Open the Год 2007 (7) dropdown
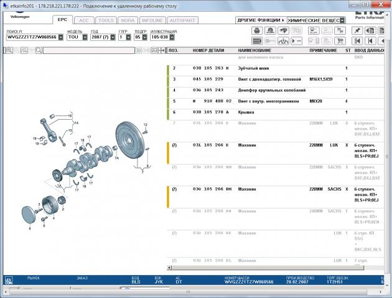Image resolution: width=392 pixels, height=298 pixels. [x=113, y=37]
